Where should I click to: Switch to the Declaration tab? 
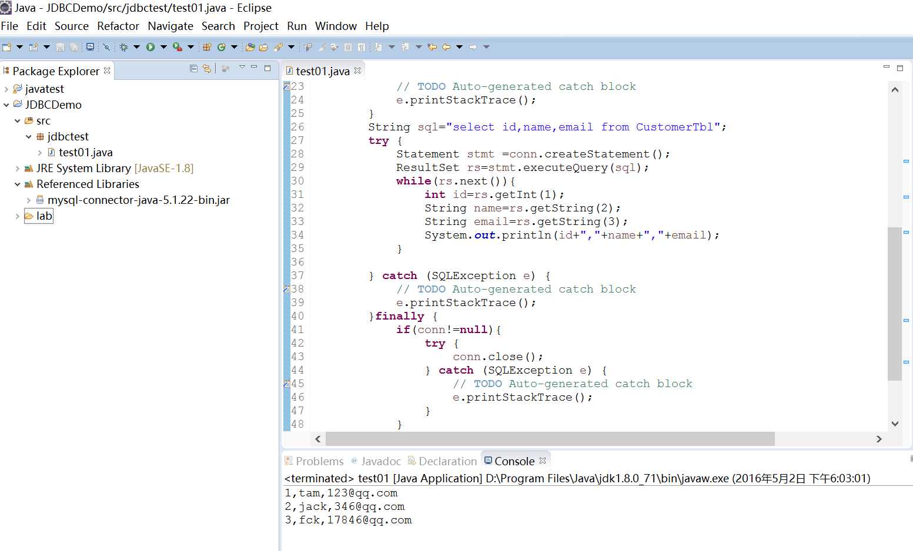pos(442,461)
